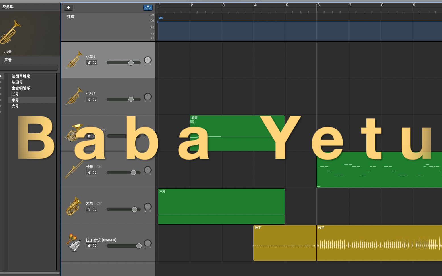Click bar 7 on the ruler
The height and width of the screenshot is (276, 442).
pyautogui.click(x=350, y=5)
